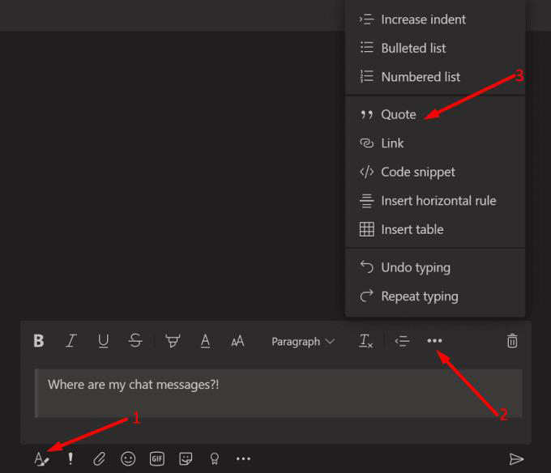Toggle italic text formatting
This screenshot has width=551, height=473.
point(70,341)
